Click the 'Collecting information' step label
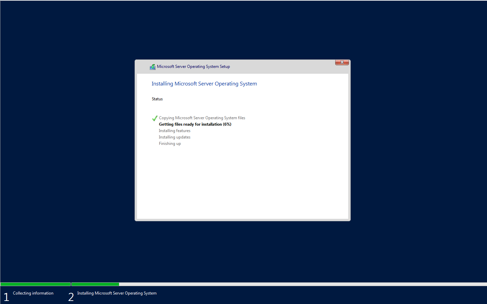Image resolution: width=487 pixels, height=304 pixels. coord(33,293)
